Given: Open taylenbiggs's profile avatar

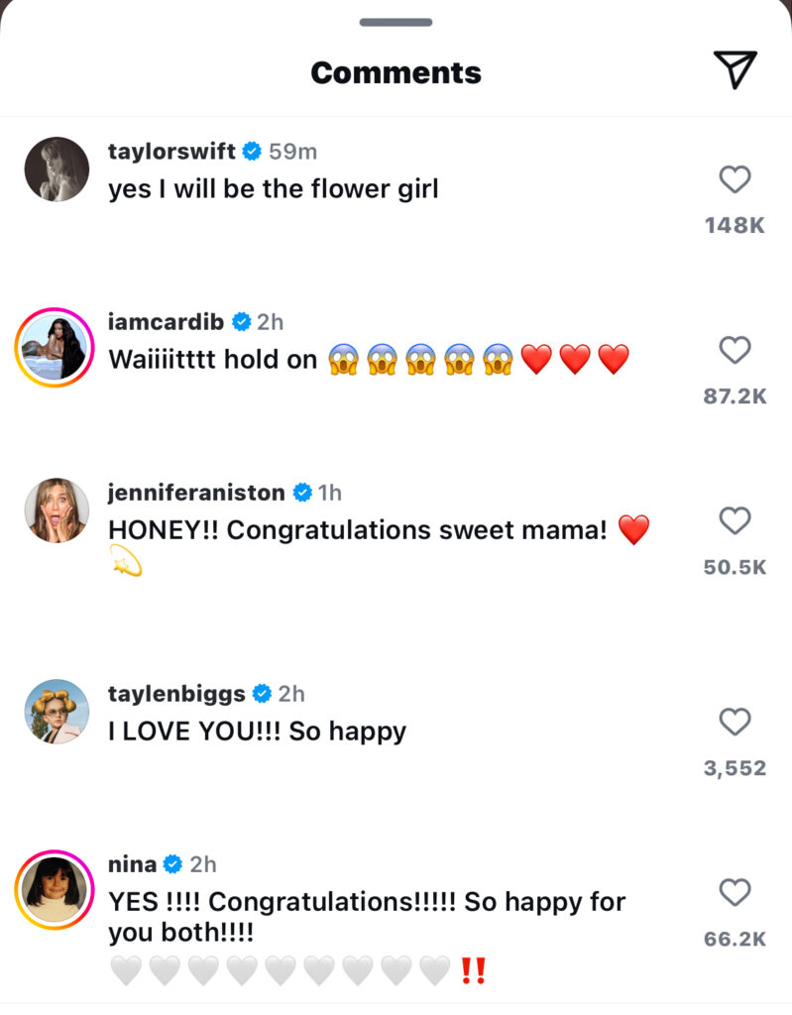Looking at the screenshot, I should [x=57, y=712].
